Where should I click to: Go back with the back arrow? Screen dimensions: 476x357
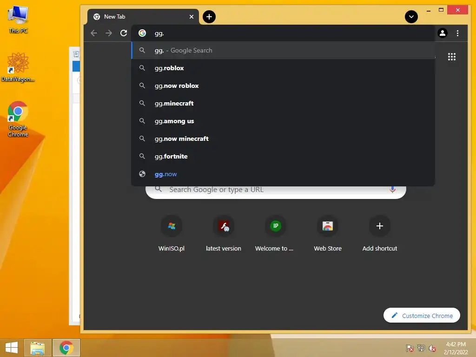(94, 33)
